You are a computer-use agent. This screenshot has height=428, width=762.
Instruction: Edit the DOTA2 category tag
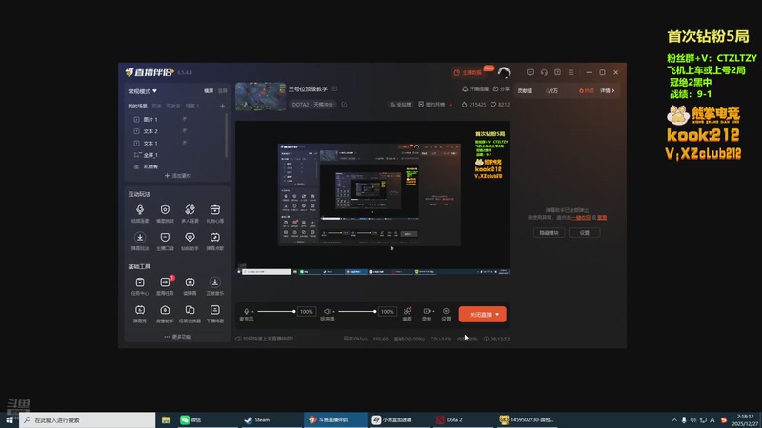tap(344, 105)
